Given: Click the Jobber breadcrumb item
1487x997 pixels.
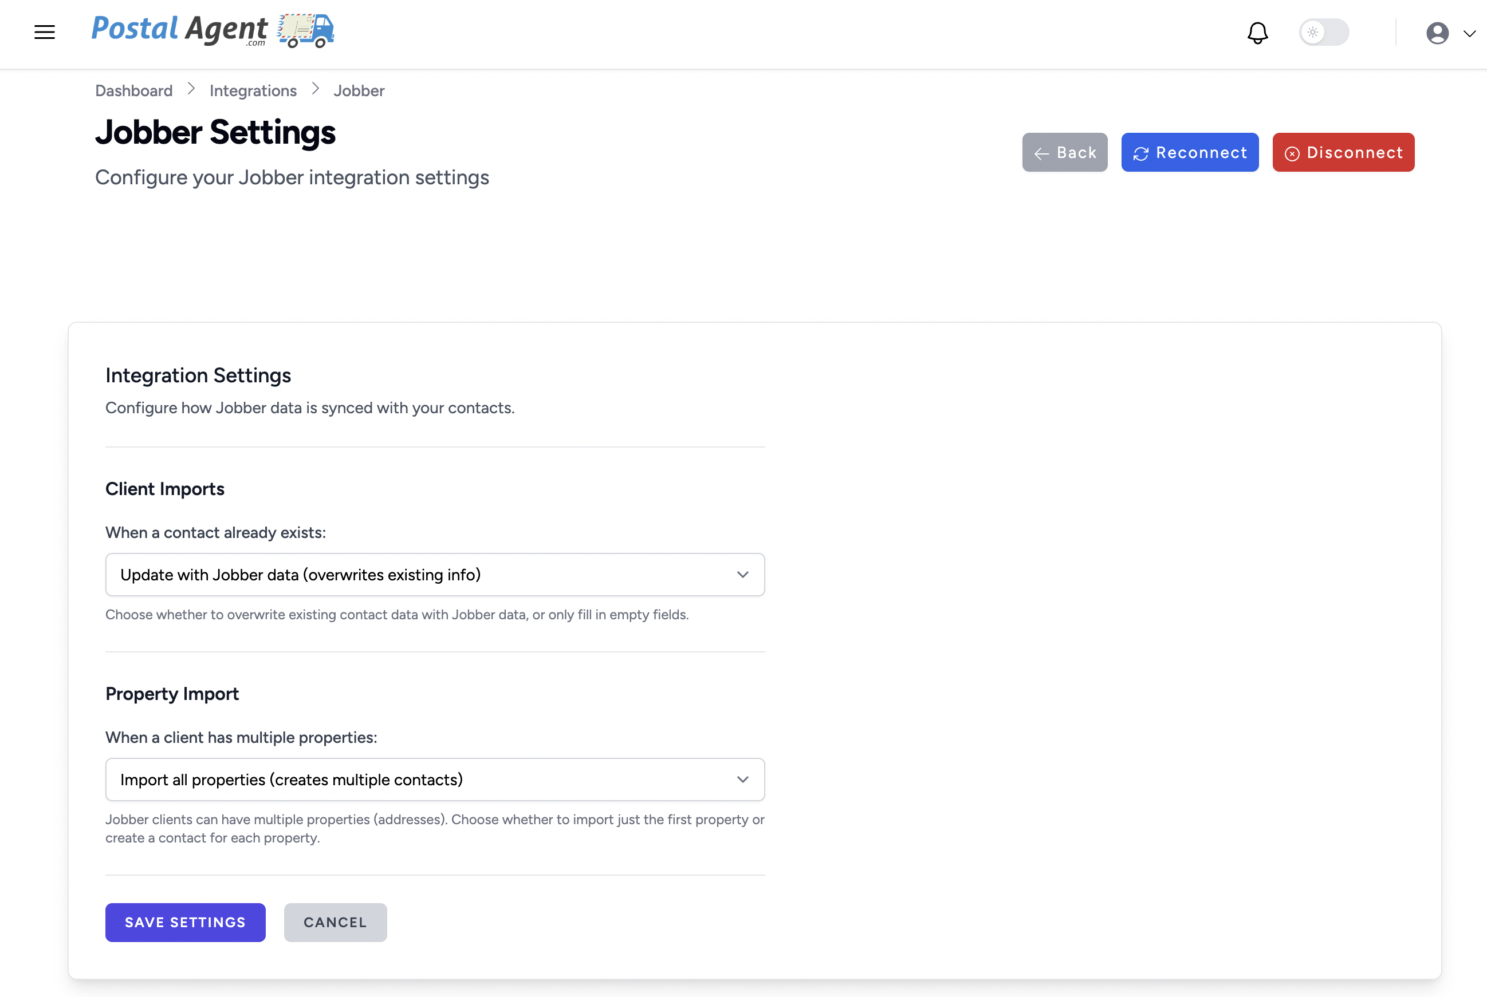Looking at the screenshot, I should pyautogui.click(x=359, y=91).
